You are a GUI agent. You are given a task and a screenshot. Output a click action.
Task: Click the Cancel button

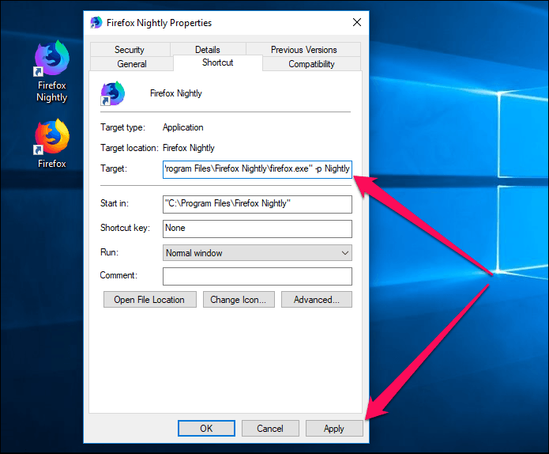pyautogui.click(x=270, y=428)
